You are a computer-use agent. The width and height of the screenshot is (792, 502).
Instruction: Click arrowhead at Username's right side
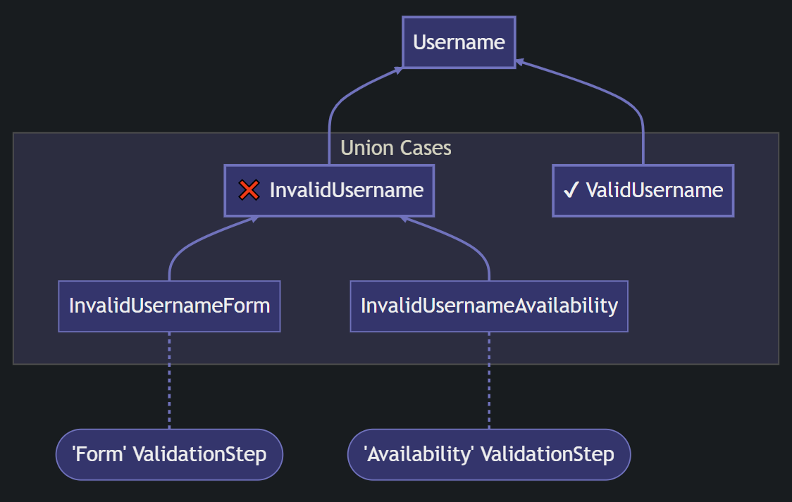(x=520, y=62)
